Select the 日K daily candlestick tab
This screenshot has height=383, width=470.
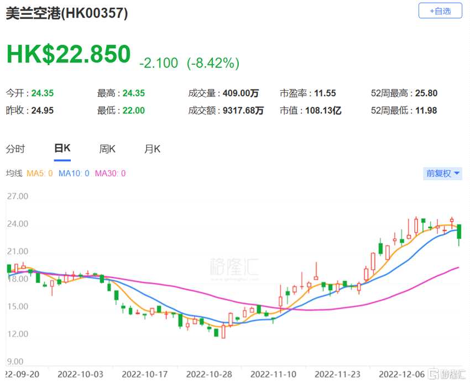point(62,148)
